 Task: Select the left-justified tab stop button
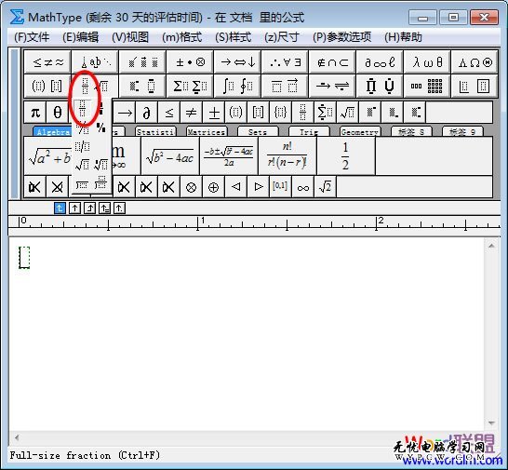(x=60, y=208)
